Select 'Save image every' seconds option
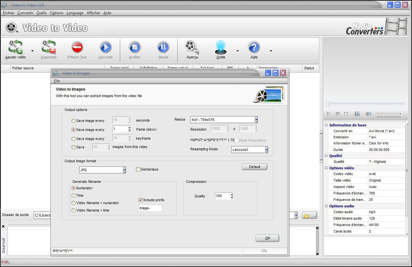The height and width of the screenshot is (267, 412). [74, 121]
